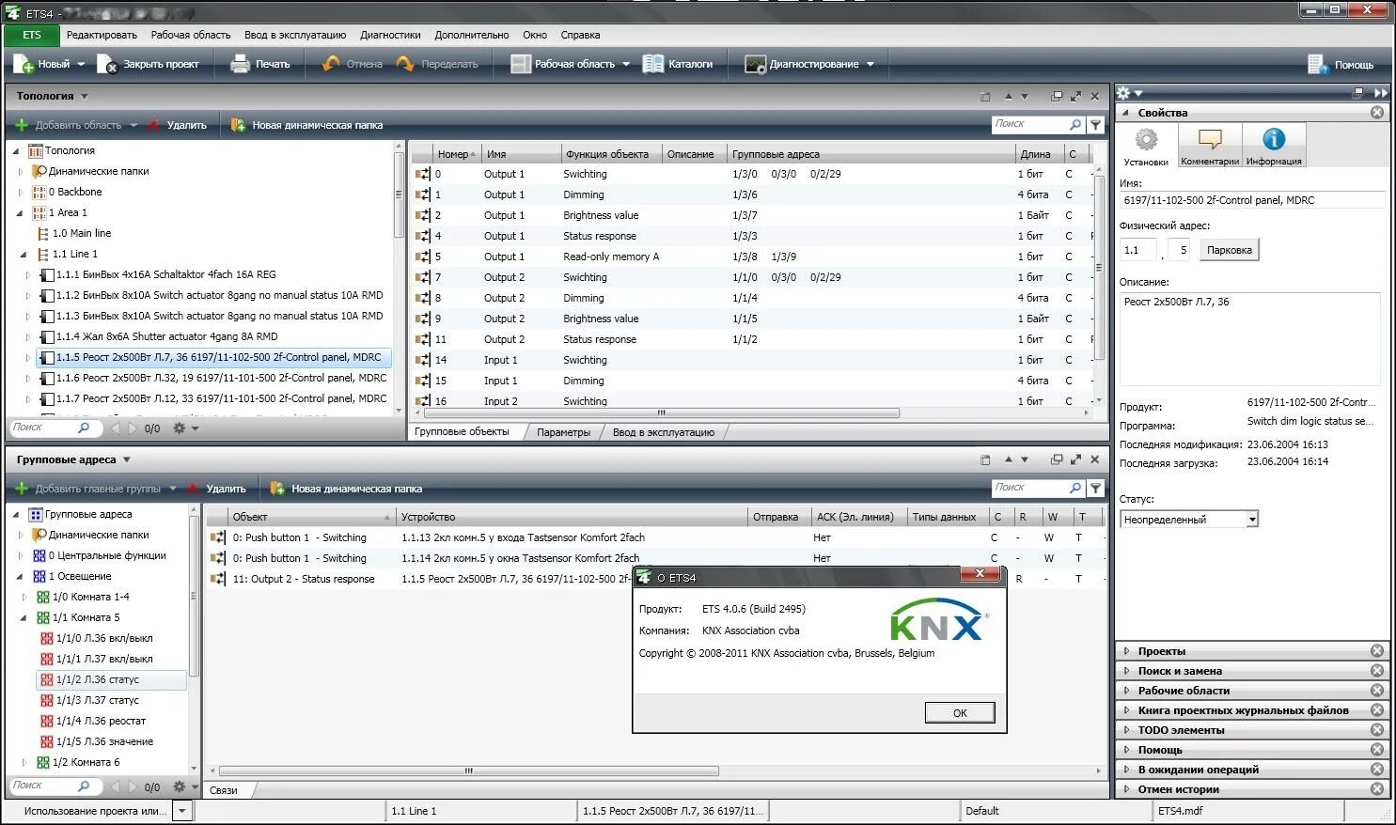Expand 1/0 Комната 1-4 group

(x=24, y=597)
